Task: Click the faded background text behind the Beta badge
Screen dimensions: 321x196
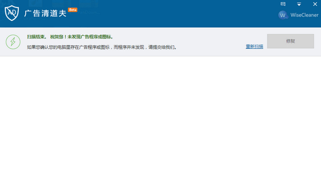Action: point(88,12)
